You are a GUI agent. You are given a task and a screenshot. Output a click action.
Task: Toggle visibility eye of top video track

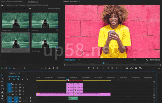coord(24,85)
